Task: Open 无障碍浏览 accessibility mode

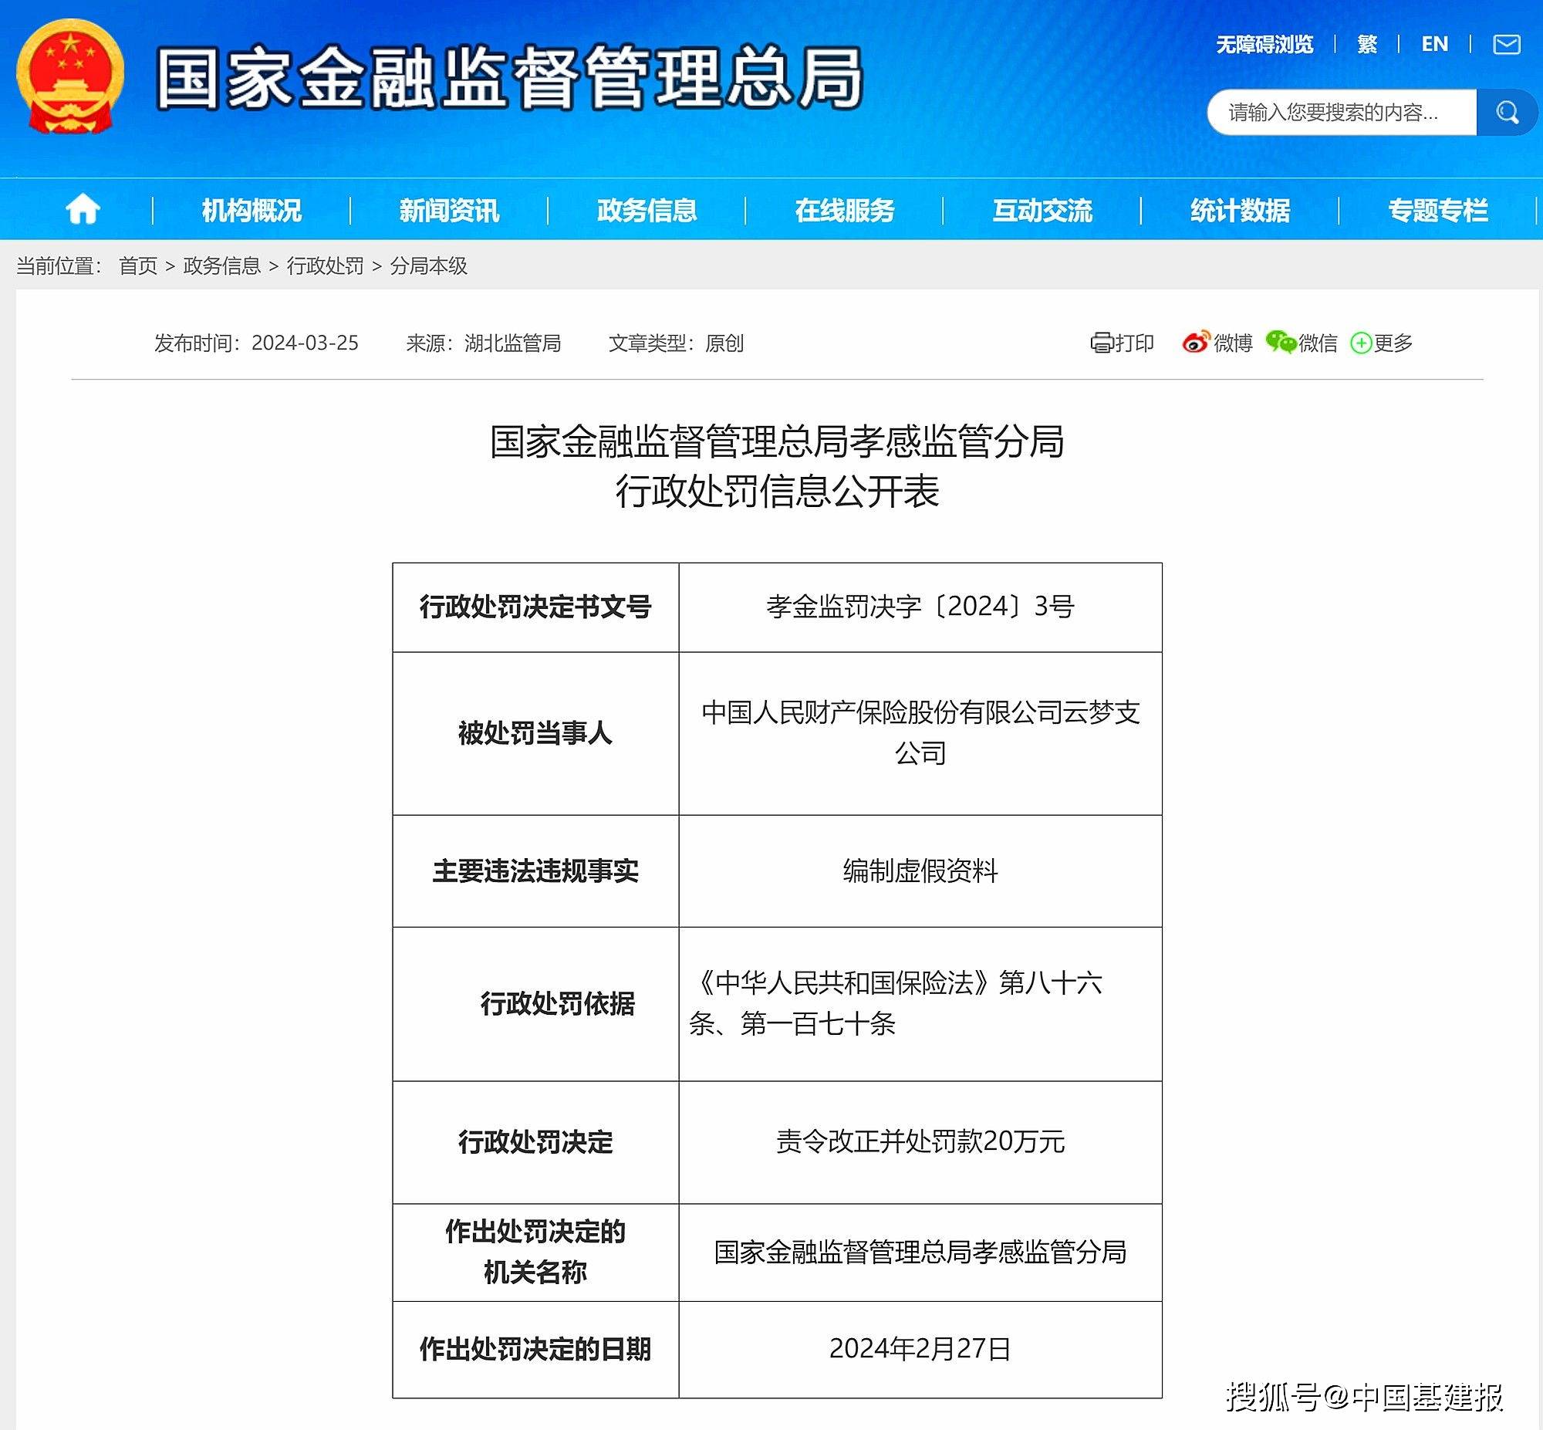Action: click(x=1264, y=45)
